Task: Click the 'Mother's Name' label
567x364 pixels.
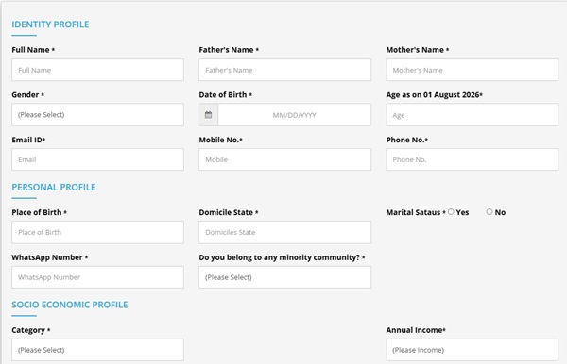Action: [x=418, y=50]
